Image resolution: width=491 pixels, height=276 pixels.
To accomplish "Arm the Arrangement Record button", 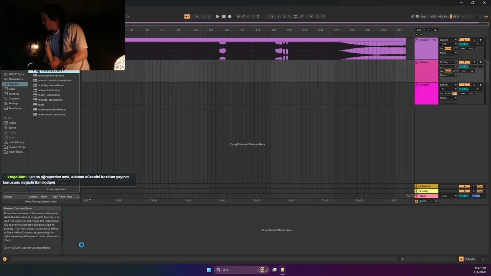I will (230, 16).
